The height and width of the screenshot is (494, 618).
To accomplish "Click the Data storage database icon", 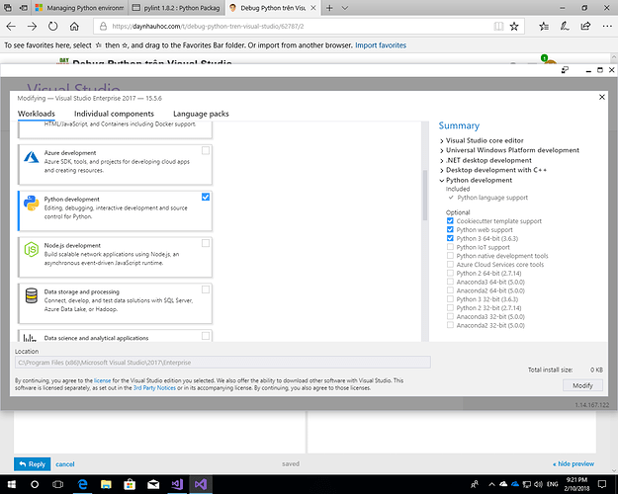I will click(31, 295).
